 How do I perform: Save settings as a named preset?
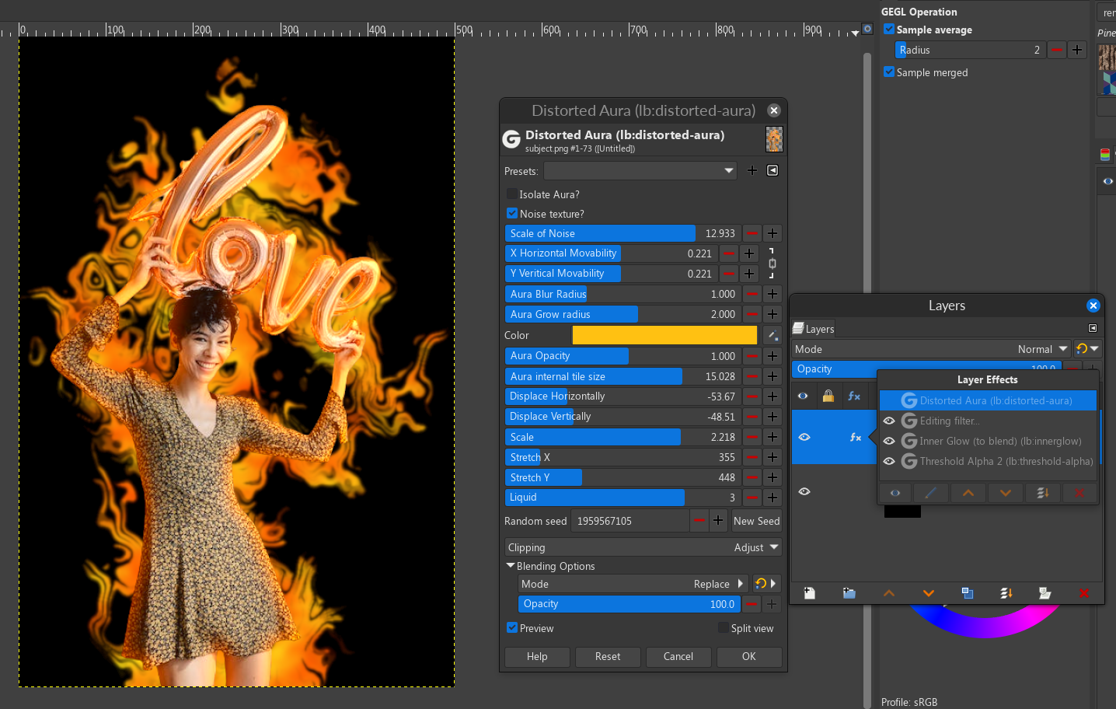pos(752,171)
